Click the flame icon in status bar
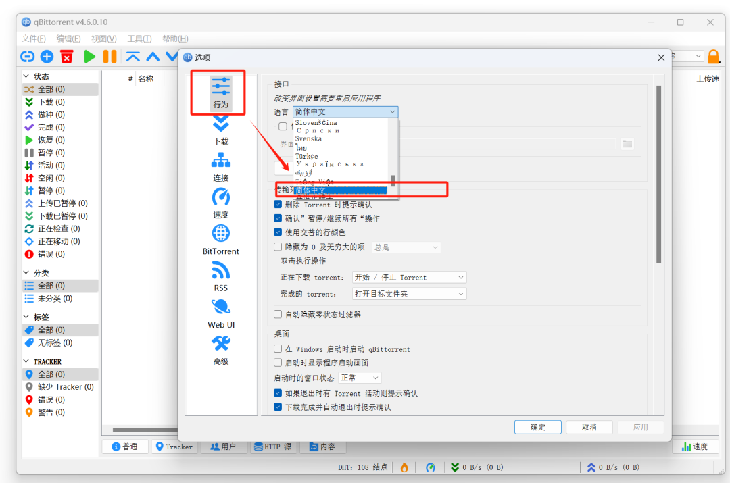Viewport: 730px width, 483px height. 404,467
